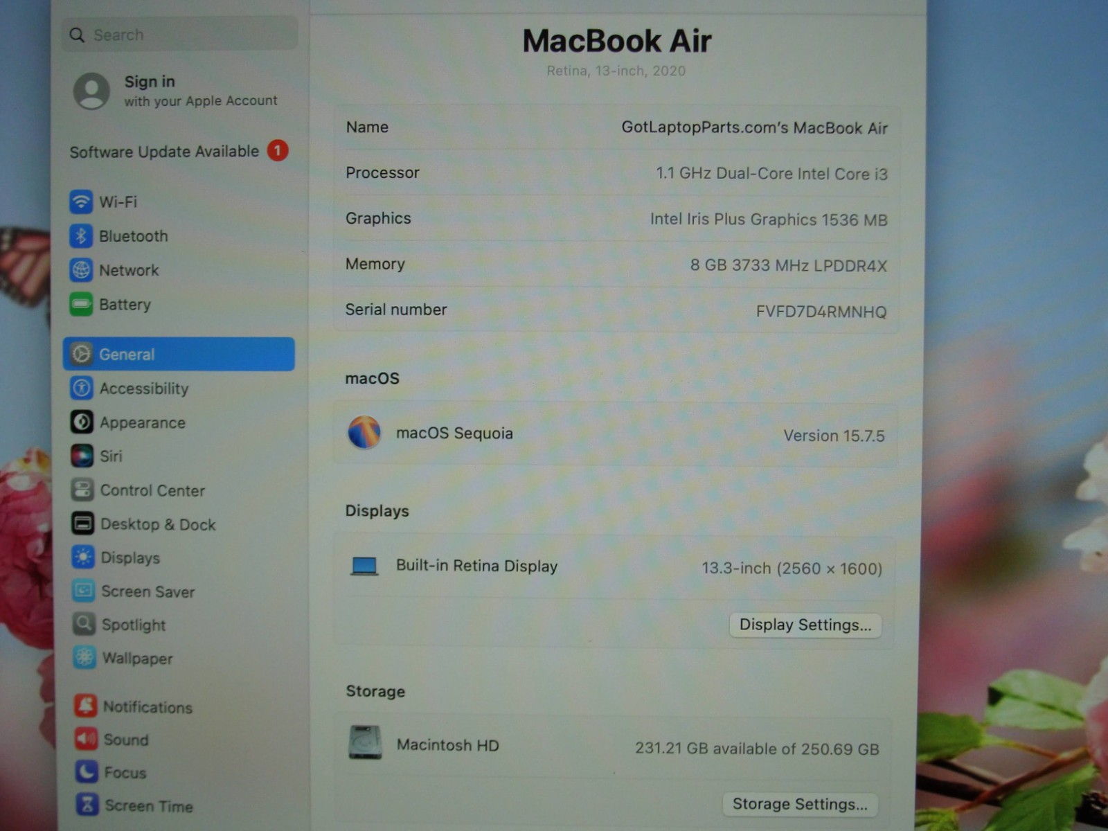This screenshot has height=831, width=1108.
Task: Select the Wallpaper label
Action: [x=137, y=658]
